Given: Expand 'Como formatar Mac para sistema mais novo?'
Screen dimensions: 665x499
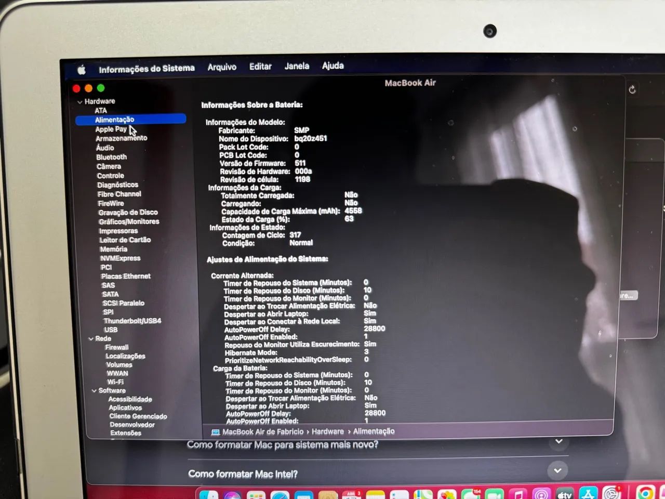Looking at the screenshot, I should point(558,441).
